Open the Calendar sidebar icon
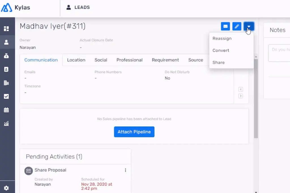Screen dimensions: 290x193 (x=6, y=110)
